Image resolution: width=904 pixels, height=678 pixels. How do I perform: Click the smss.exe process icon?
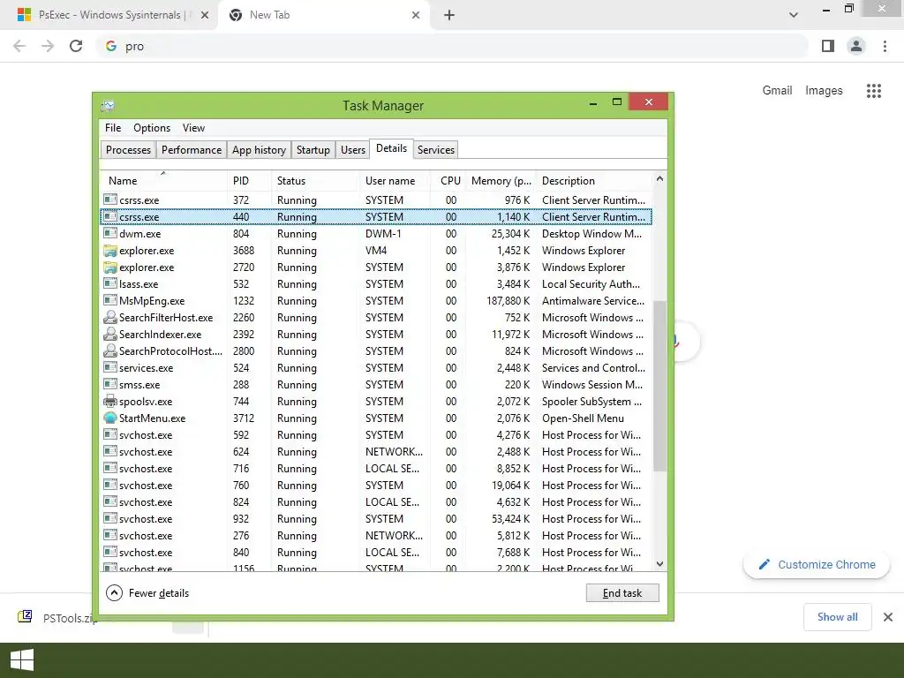(x=110, y=384)
